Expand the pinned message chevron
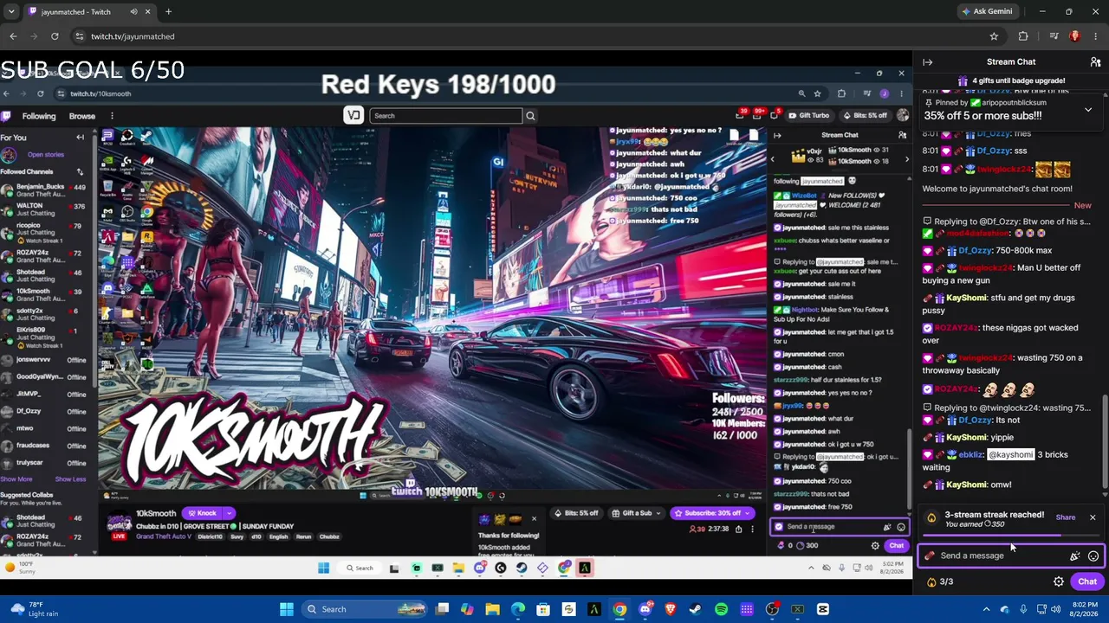This screenshot has width=1109, height=623. 1088,110
